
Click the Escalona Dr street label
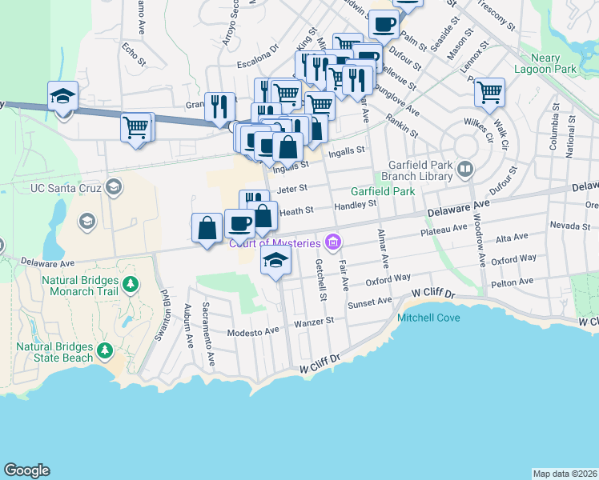258,57
